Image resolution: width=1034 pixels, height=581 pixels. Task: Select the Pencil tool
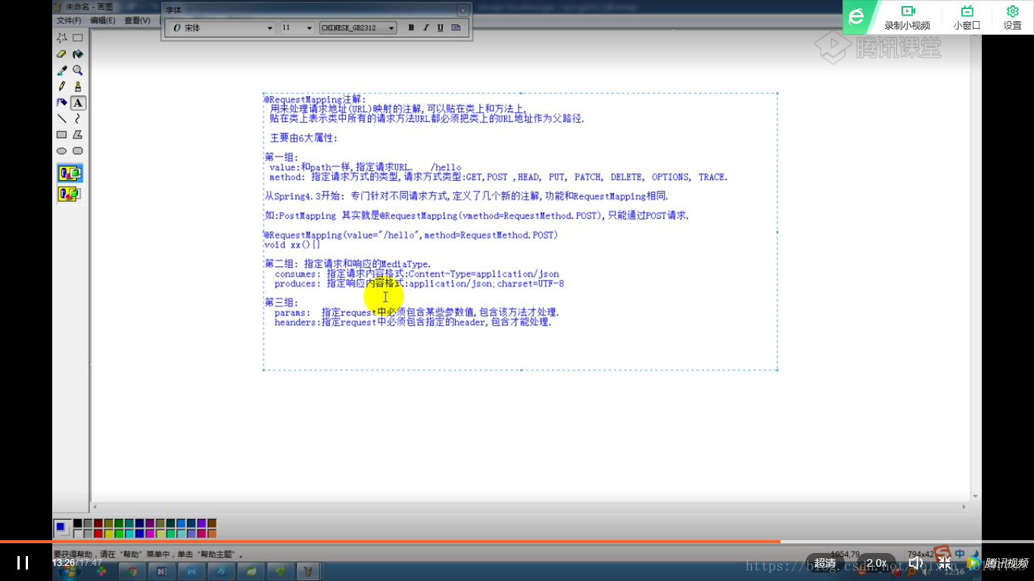[x=62, y=86]
